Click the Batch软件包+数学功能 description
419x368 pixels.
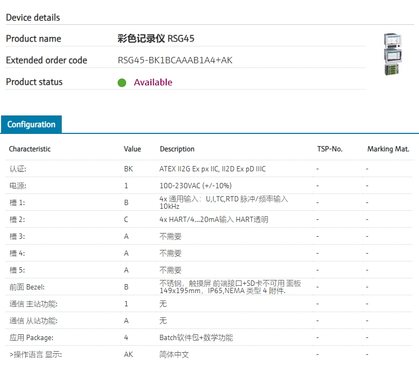click(x=196, y=337)
